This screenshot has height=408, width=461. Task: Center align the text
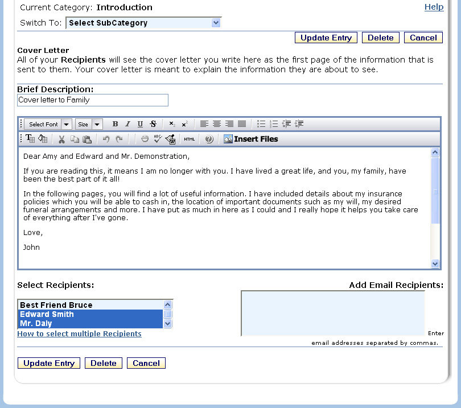pyautogui.click(x=217, y=124)
